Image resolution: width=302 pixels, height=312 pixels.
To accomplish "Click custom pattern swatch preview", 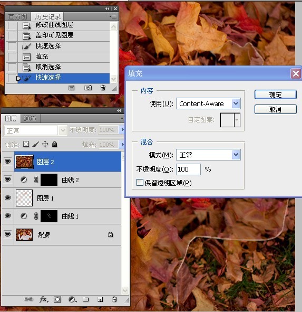I will click(228, 120).
